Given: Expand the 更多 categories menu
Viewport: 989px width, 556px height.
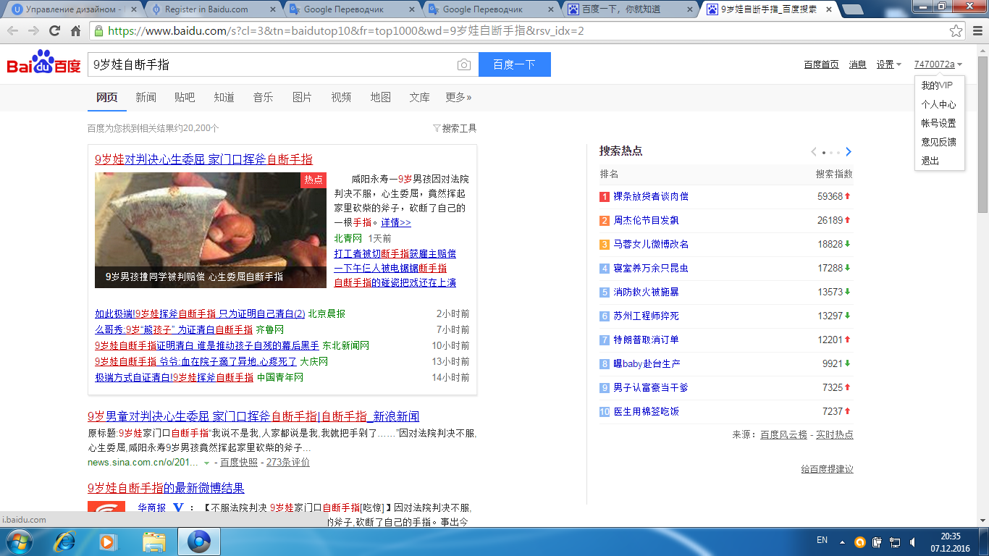Looking at the screenshot, I should pyautogui.click(x=458, y=97).
